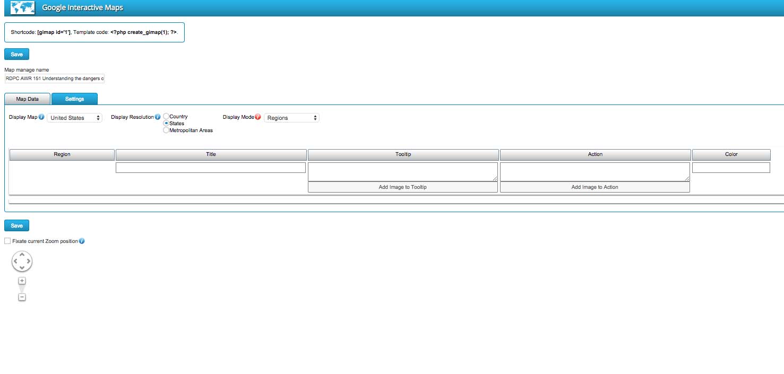
Task: Open the Display Map dropdown
Action: pyautogui.click(x=75, y=118)
